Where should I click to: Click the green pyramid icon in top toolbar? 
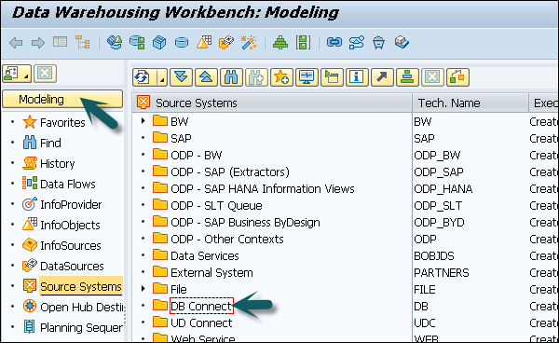[280, 43]
